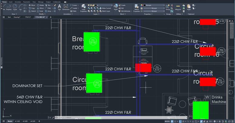Select the Polyline draw tool

9,7
